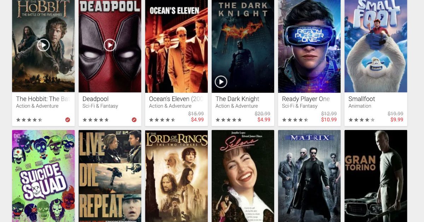This screenshot has width=424, height=222.
Task: Click Animation genre under Smallfoot
Action: click(x=360, y=106)
